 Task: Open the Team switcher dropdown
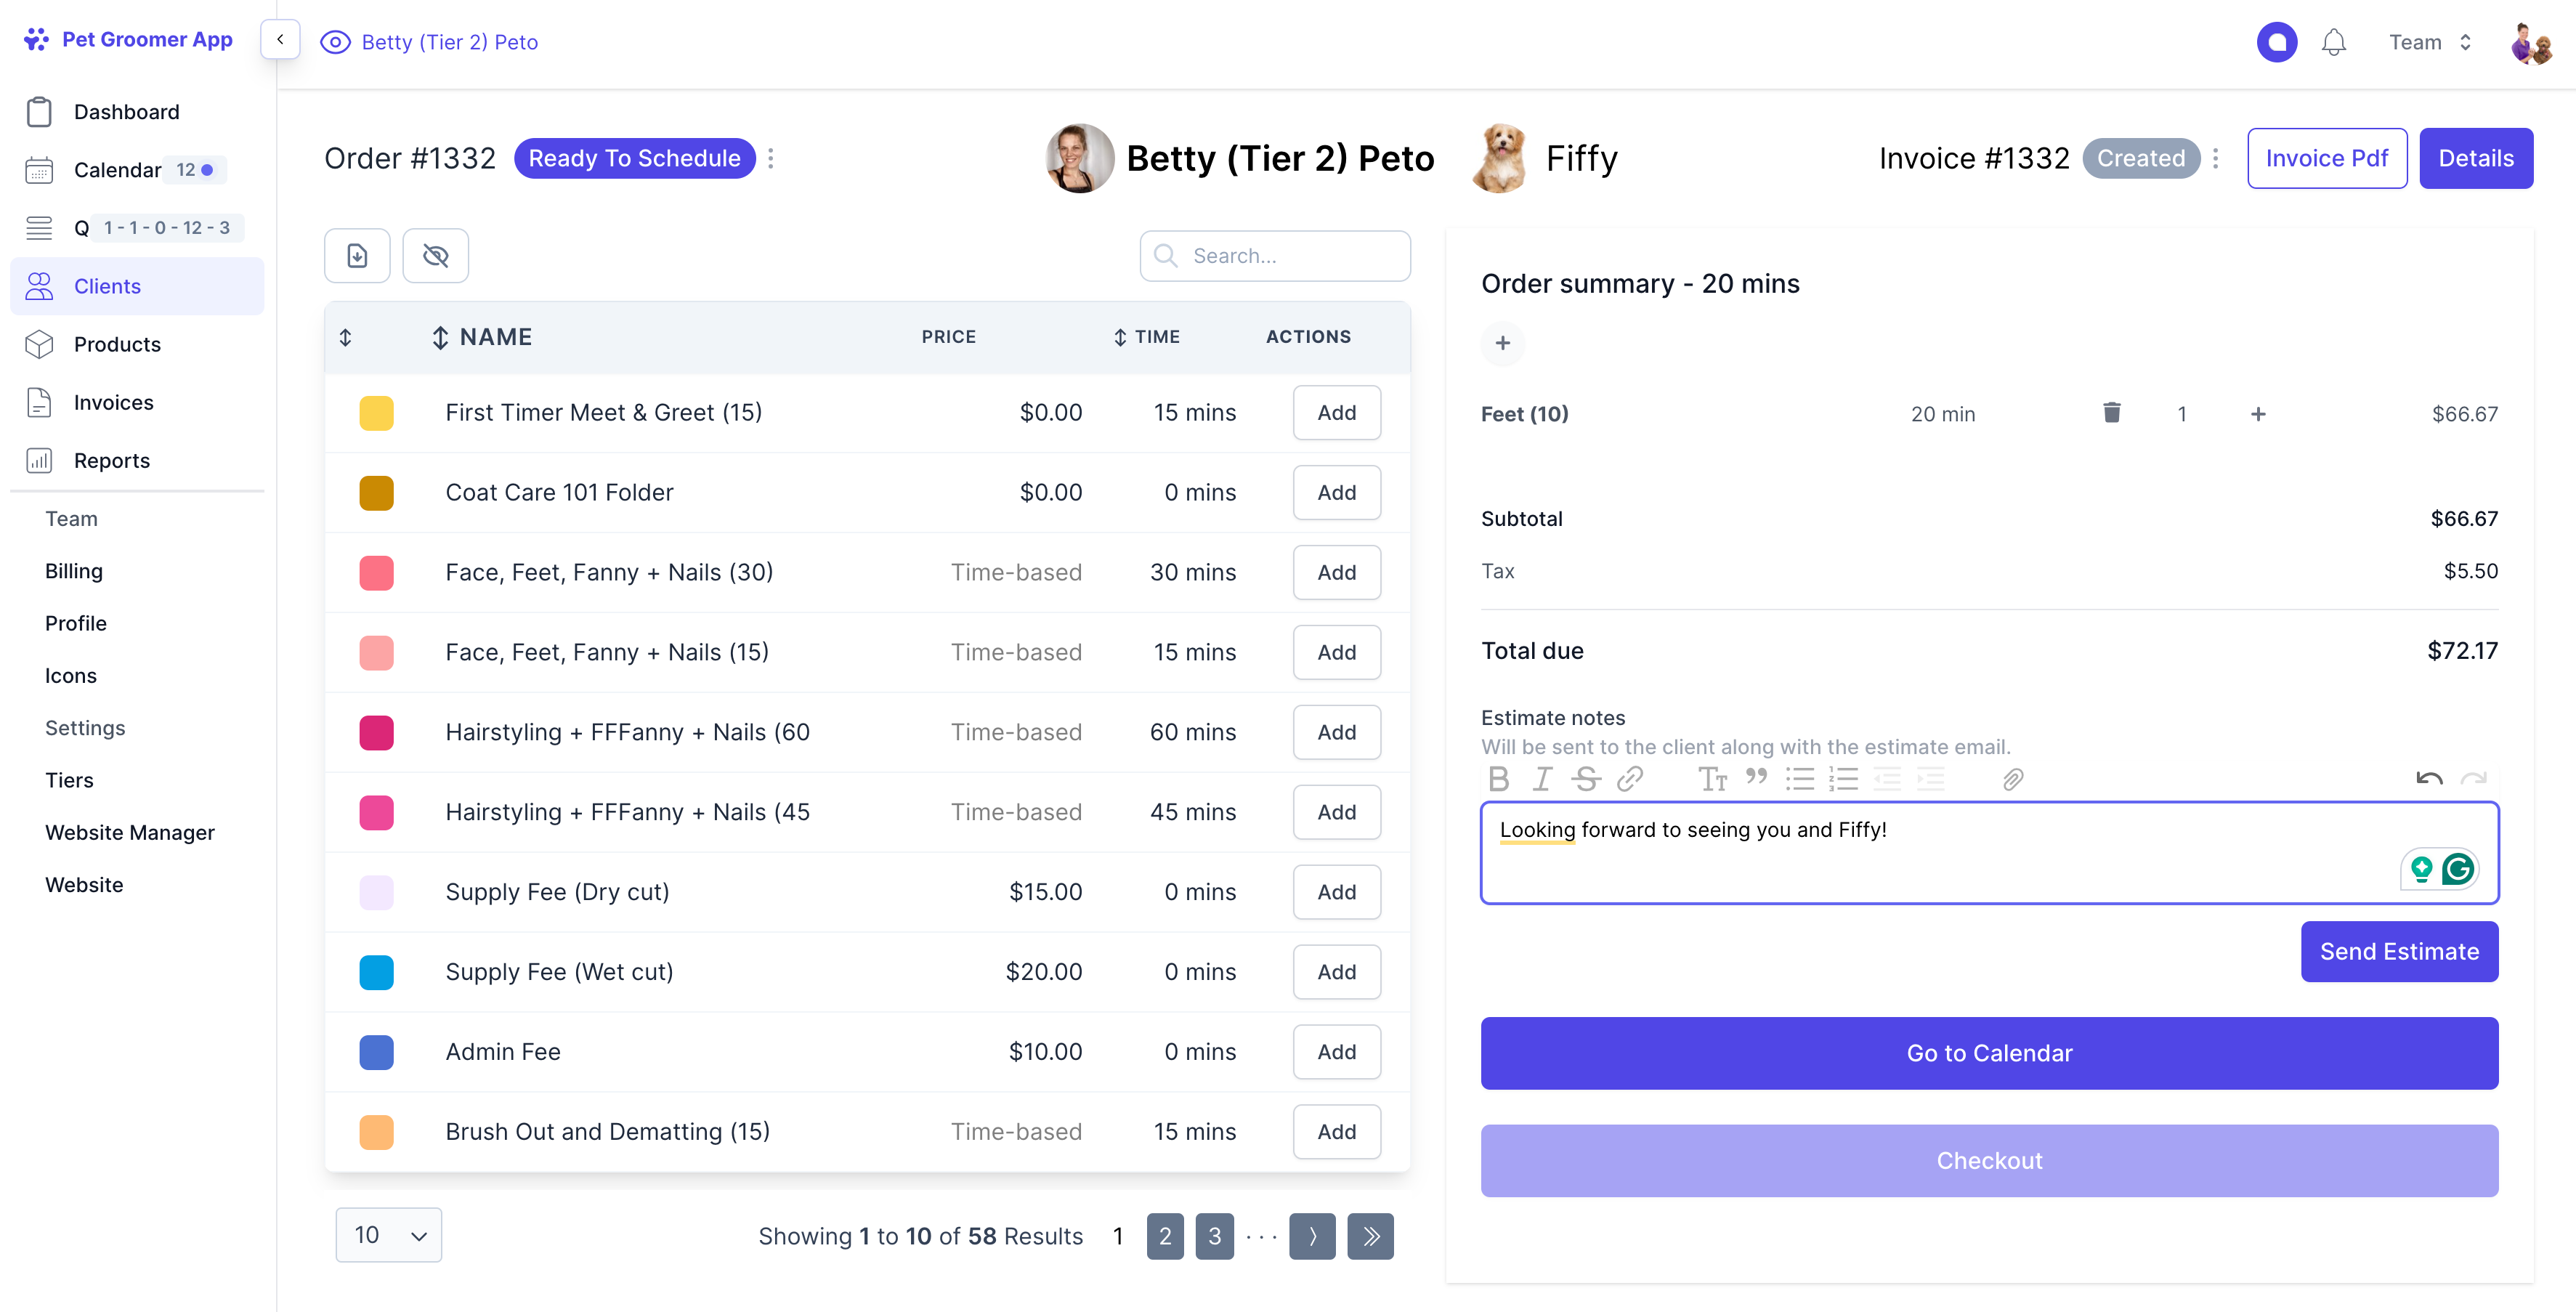[2430, 42]
